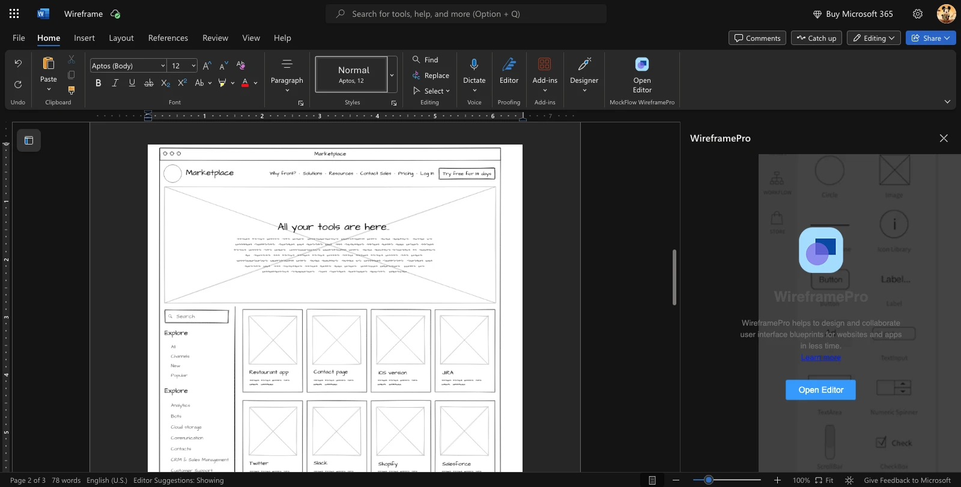This screenshot has width=961, height=487.
Task: Open the account profile picture
Action: coord(946,14)
